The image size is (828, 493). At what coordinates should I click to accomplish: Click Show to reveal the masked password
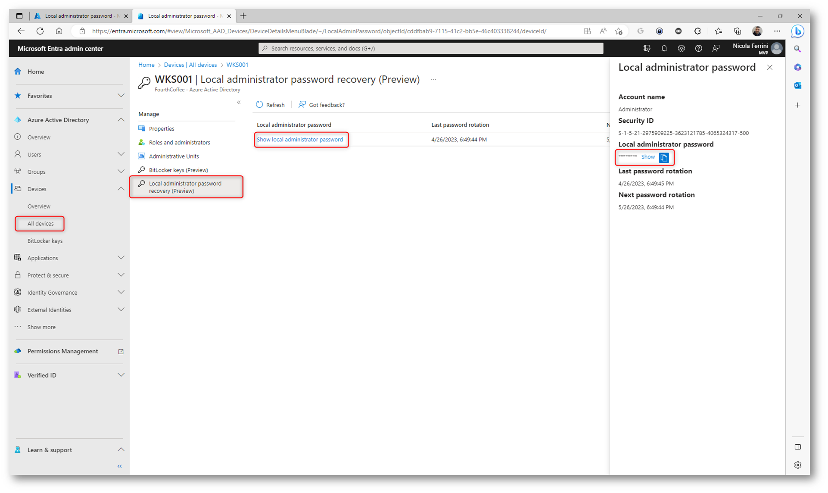click(647, 157)
